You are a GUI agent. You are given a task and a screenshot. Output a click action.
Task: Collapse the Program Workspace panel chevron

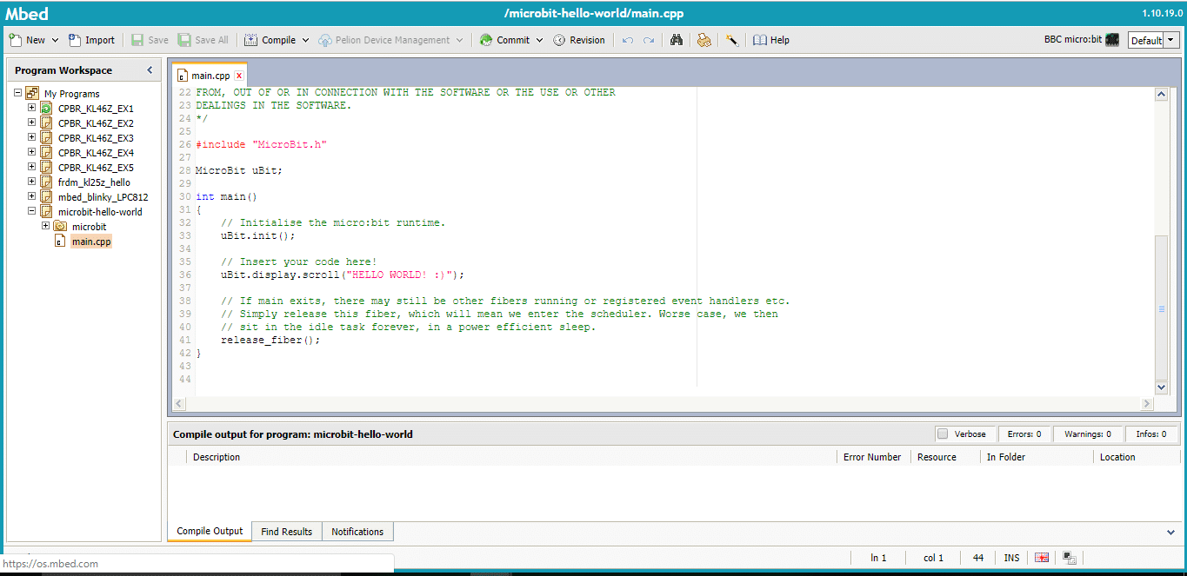coord(149,70)
